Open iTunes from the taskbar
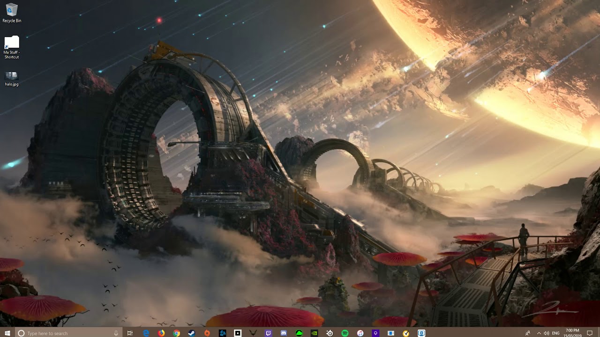Screen dimensions: 600x337 tap(360, 333)
